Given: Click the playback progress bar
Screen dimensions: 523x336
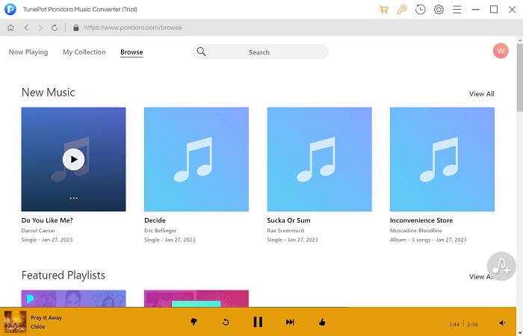Looking at the screenshot, I should coord(224,307).
